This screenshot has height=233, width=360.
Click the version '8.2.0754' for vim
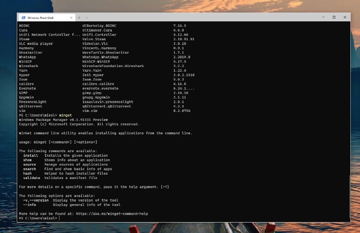(182, 111)
